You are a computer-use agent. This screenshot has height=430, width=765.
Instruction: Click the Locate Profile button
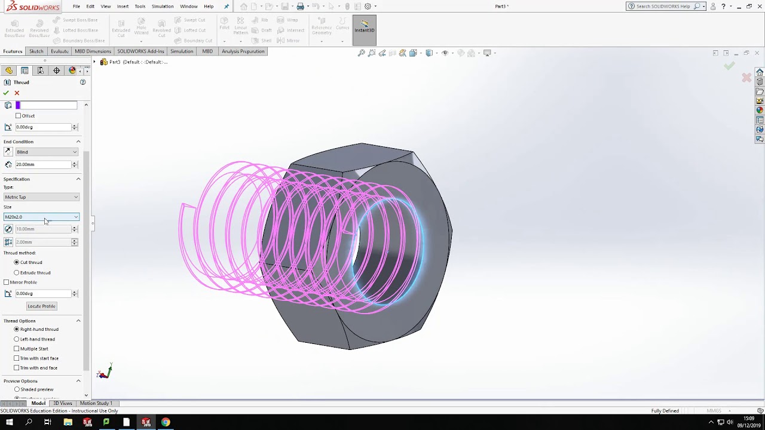(41, 306)
